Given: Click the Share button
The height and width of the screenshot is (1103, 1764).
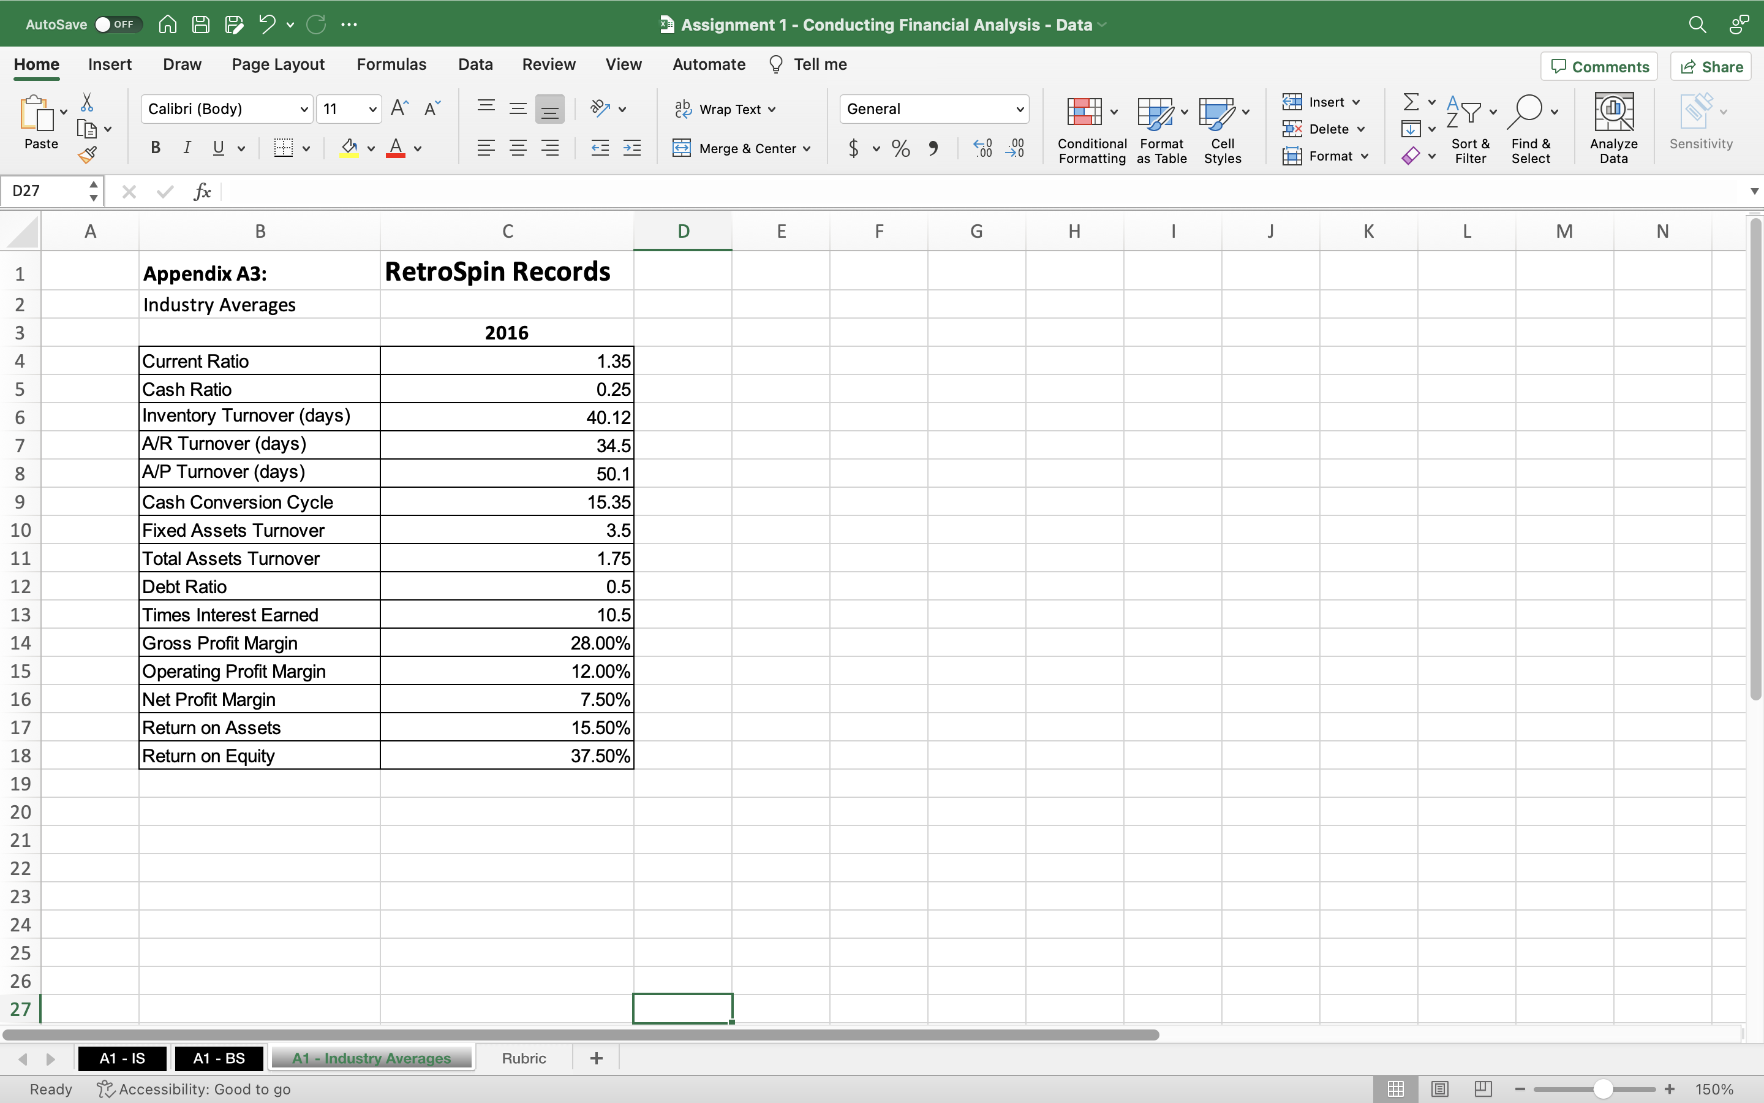Looking at the screenshot, I should click(1711, 66).
